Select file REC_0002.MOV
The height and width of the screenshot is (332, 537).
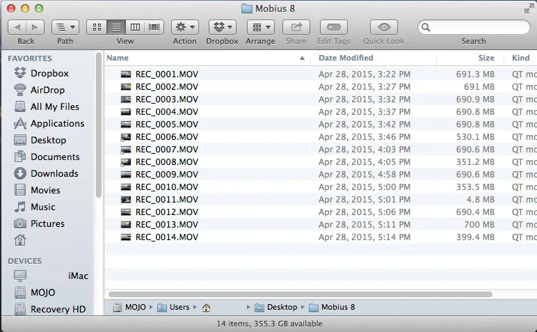166,87
